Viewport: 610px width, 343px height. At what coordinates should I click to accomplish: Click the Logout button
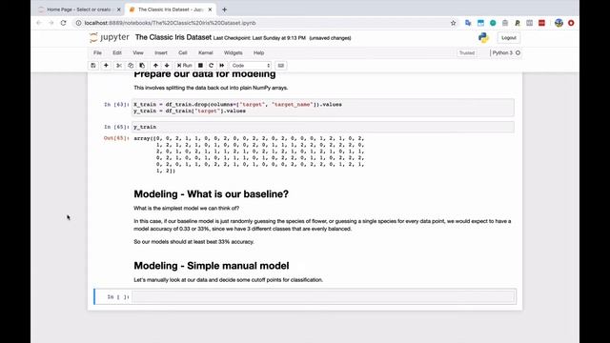(x=508, y=38)
